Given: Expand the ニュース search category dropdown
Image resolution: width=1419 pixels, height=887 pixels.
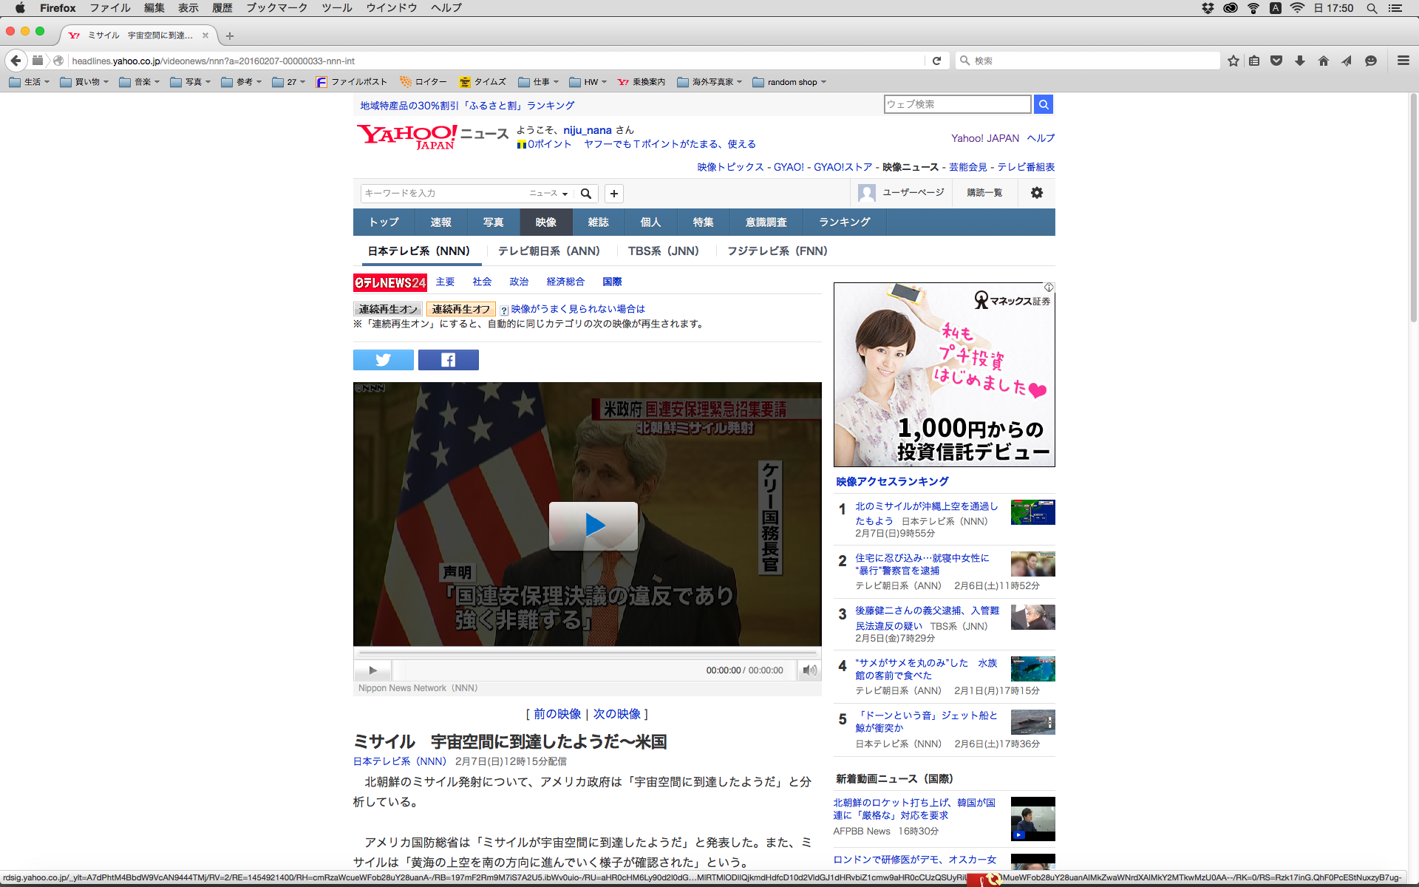Looking at the screenshot, I should coord(548,194).
